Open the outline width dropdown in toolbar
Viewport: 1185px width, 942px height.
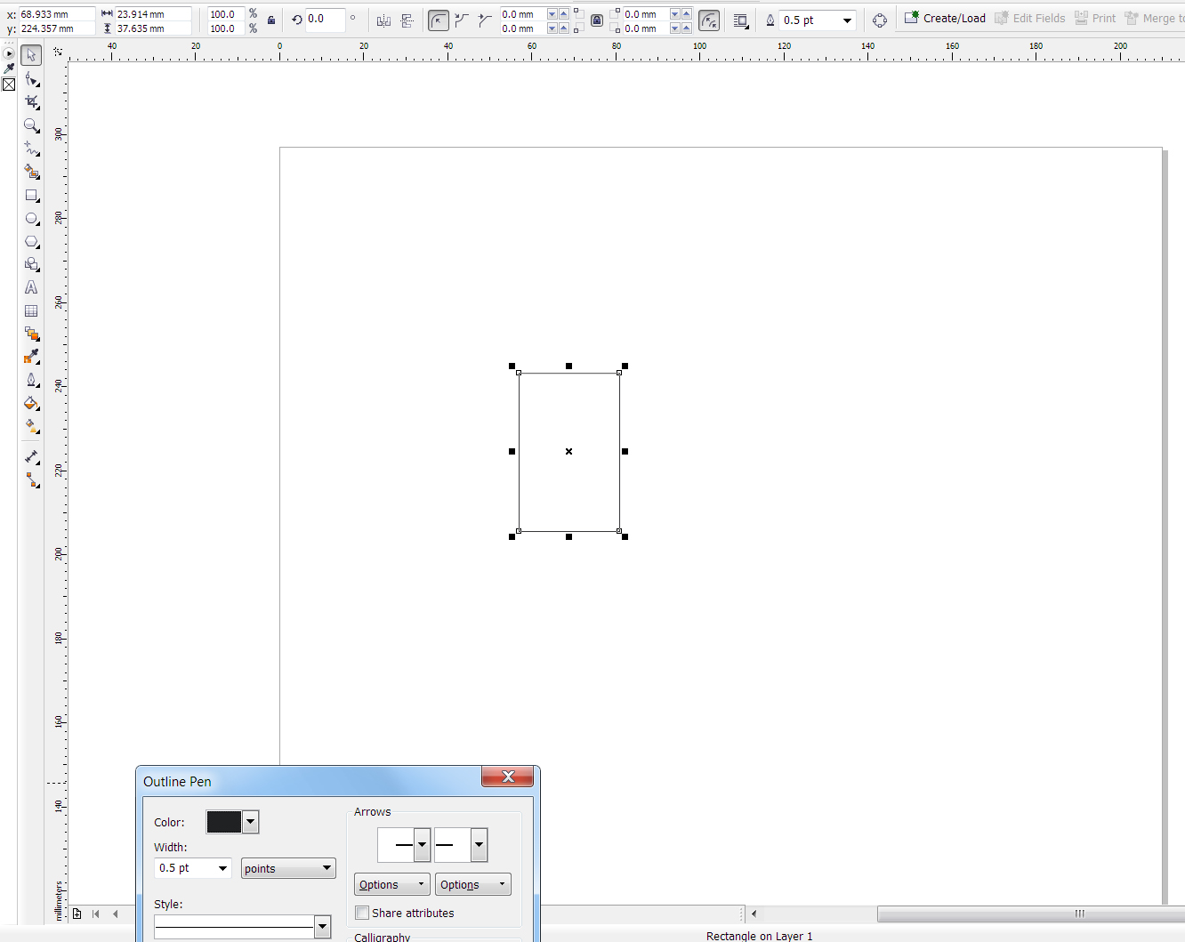tap(847, 20)
